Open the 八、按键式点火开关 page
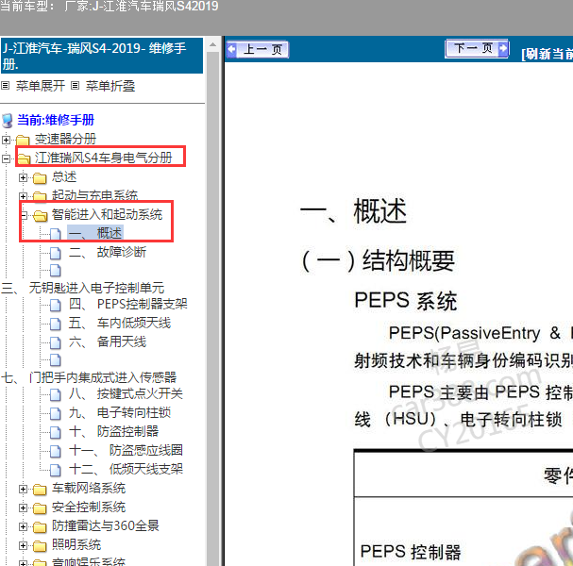Viewport: 573px width, 566px height. (x=126, y=393)
